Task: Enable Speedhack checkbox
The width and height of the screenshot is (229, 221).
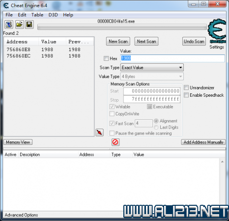Action: [186, 95]
